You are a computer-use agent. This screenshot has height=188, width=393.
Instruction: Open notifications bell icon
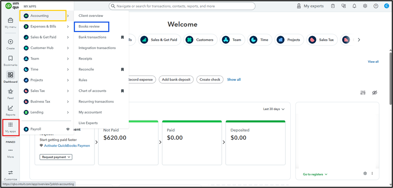click(x=354, y=6)
